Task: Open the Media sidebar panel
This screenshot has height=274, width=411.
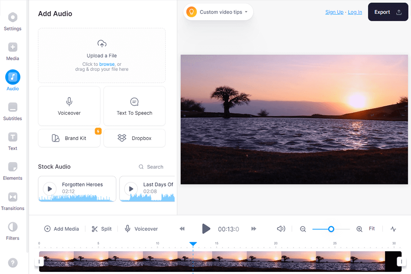Action: pos(12,52)
